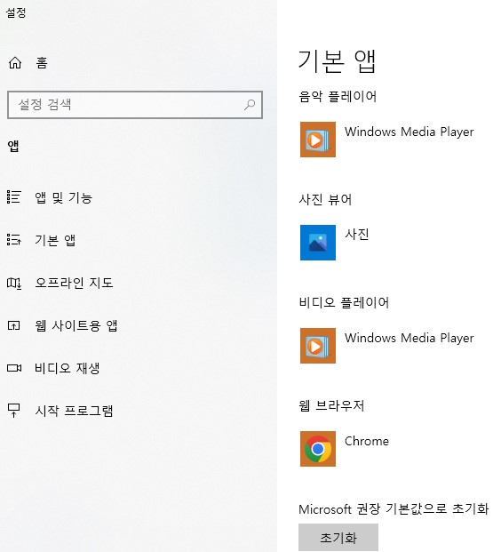The image size is (501, 552).
Task: Change music player app Windows Media Player text
Action: pos(410,132)
